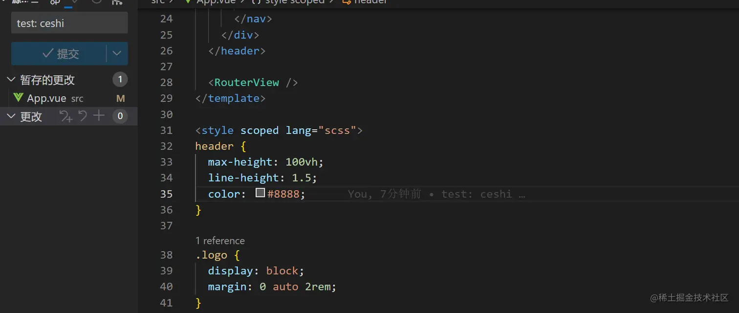This screenshot has width=739, height=313.
Task: Click the 'auto' margin value
Action: [x=285, y=287]
